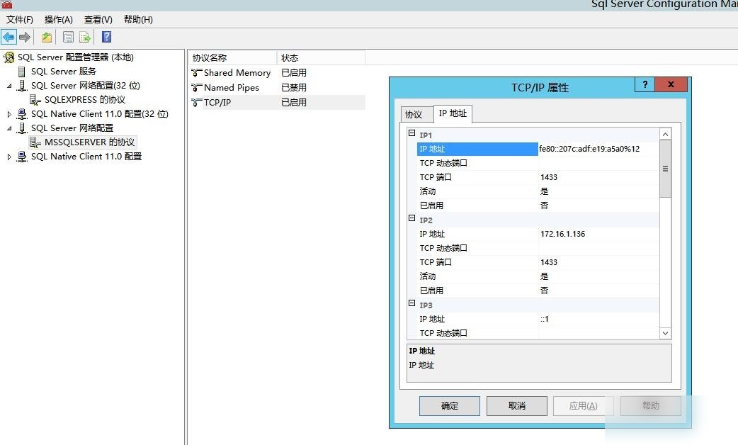Image resolution: width=738 pixels, height=445 pixels.
Task: Click the 状态 column header
Action: [x=321, y=58]
